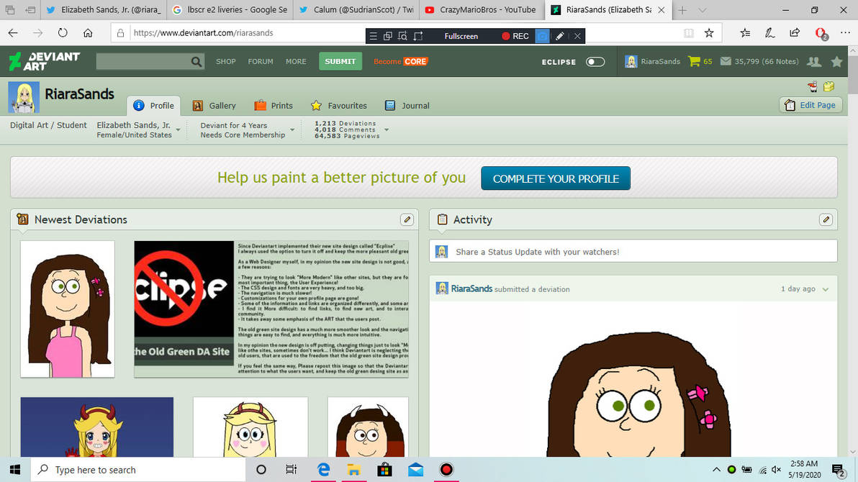Click the recorder hamburger menu icon
The width and height of the screenshot is (858, 482).
[373, 36]
